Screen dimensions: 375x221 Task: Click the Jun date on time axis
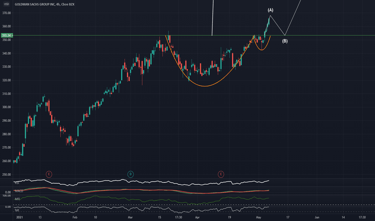point(317,217)
